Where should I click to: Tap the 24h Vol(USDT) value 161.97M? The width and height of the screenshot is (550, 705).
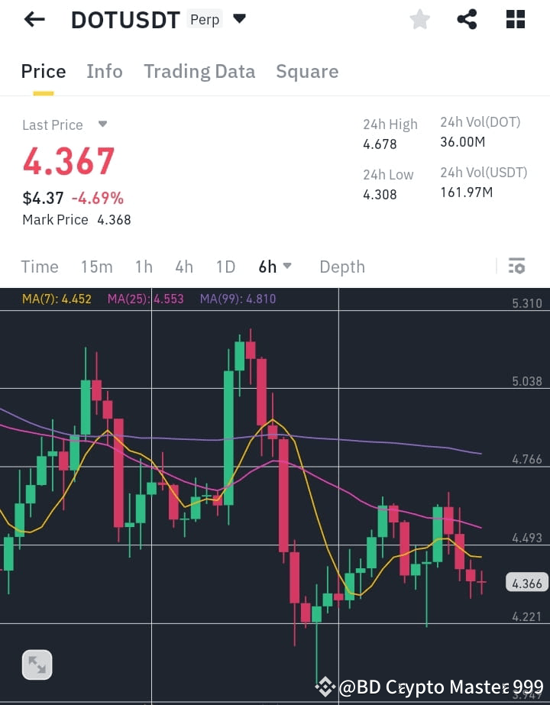coord(466,192)
